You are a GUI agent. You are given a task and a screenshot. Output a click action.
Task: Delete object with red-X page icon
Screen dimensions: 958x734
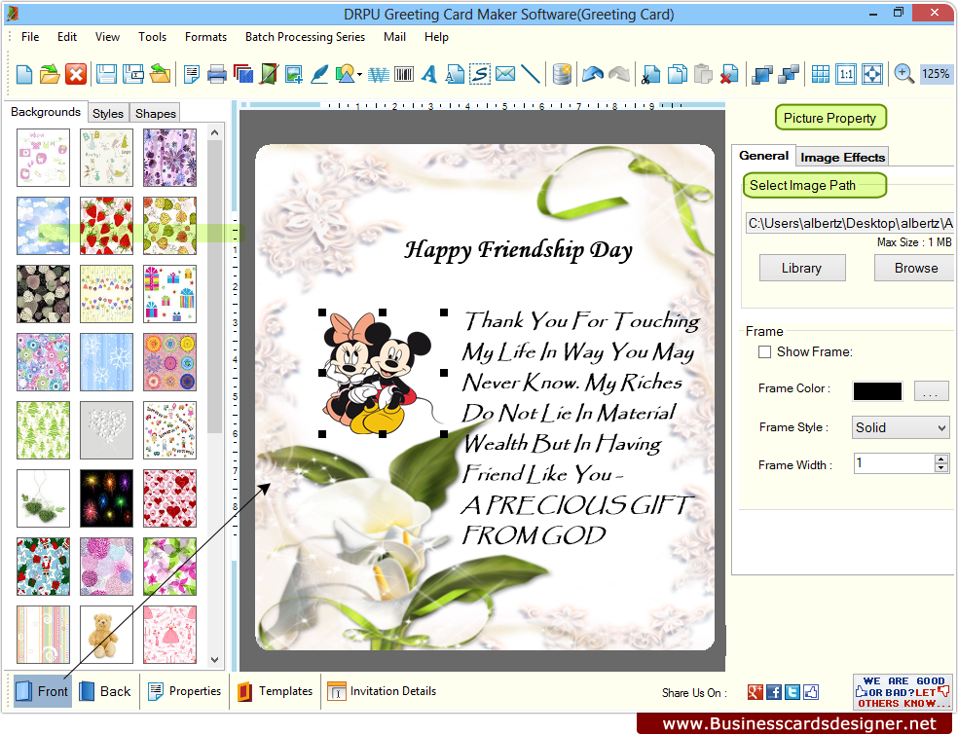coord(728,75)
